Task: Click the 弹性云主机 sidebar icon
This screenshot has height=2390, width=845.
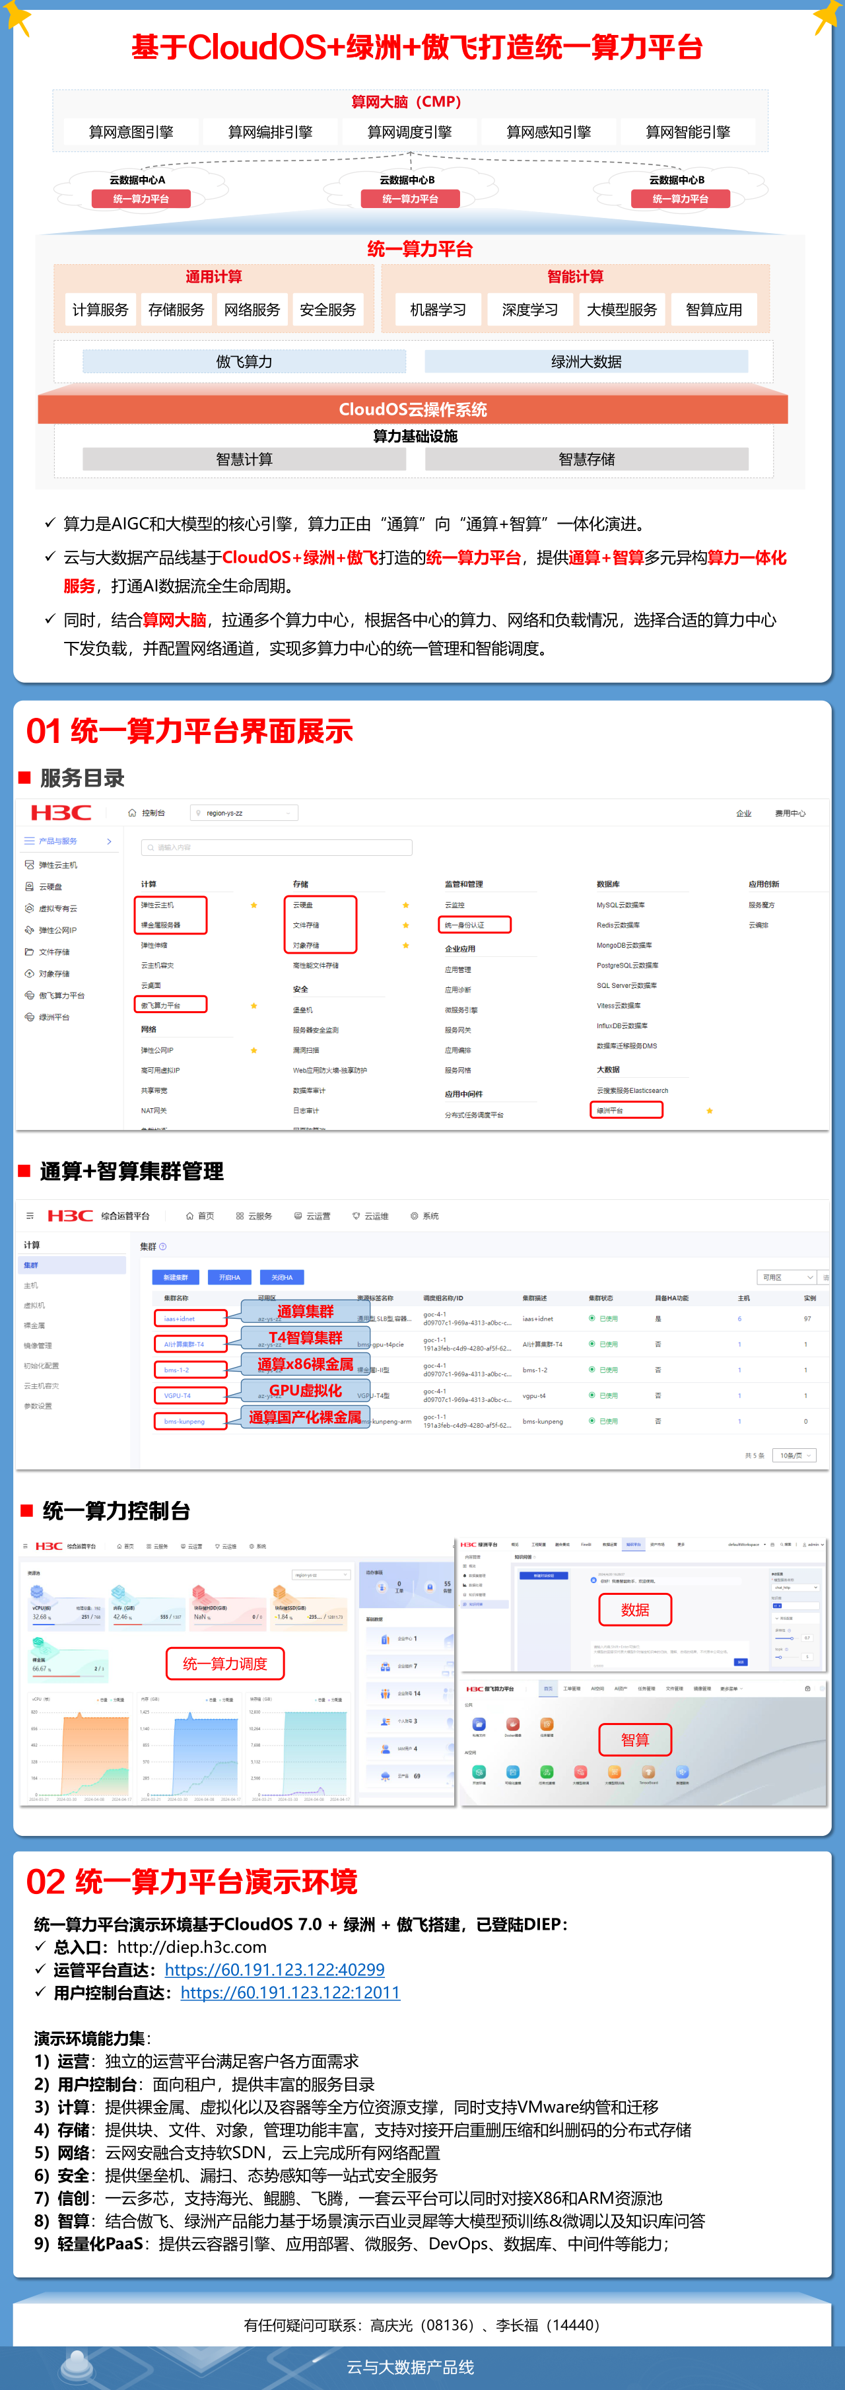Action: click(30, 864)
